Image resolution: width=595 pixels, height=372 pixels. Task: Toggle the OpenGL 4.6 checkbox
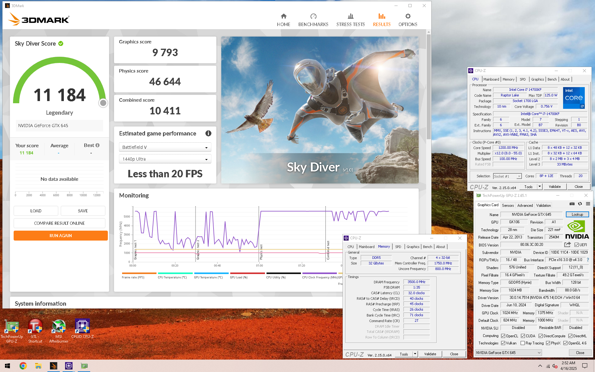[x=565, y=343]
